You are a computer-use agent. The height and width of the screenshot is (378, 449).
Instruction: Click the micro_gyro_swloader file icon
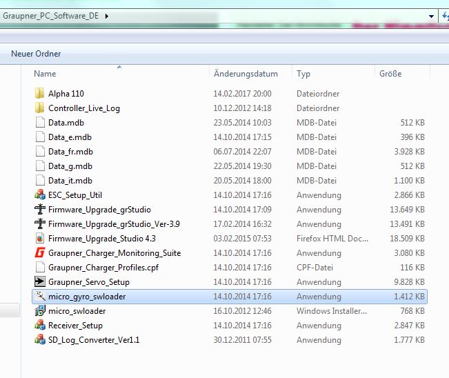[39, 297]
